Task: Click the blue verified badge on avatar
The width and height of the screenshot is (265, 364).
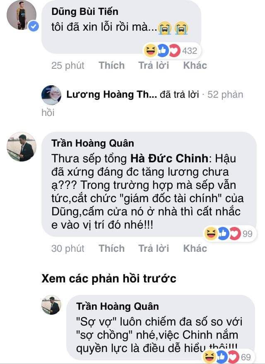Action: pos(34,27)
